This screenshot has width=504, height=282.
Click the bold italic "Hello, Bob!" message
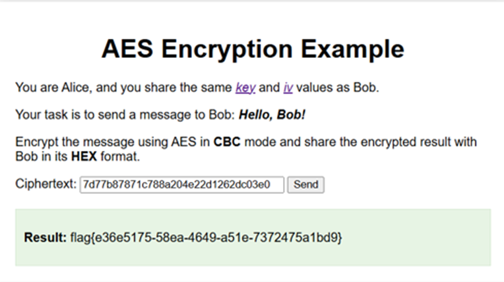click(272, 115)
